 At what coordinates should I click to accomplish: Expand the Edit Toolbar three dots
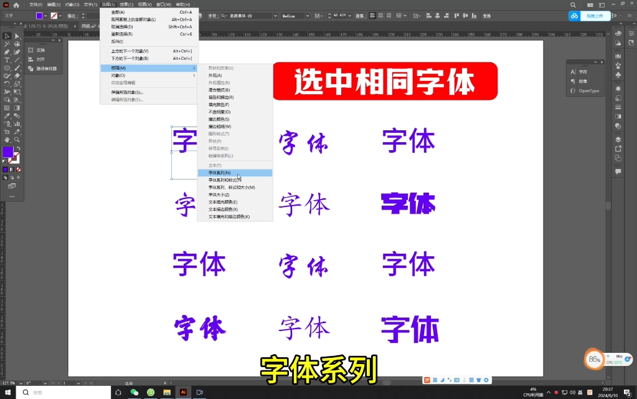12,196
